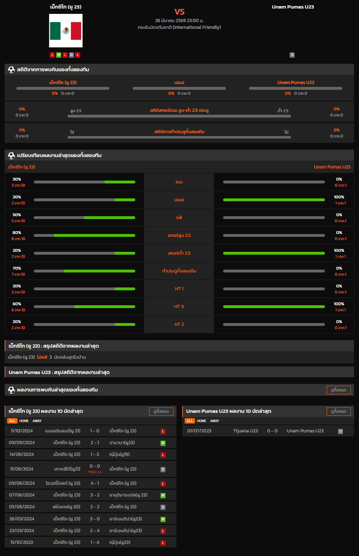Select HOME filter in Mexico U23 last 10 matches
Screen dimensions: 359x556
[24, 421]
